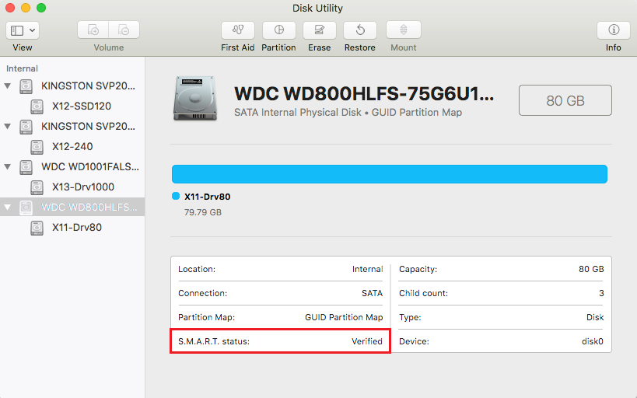Collapse the WDC WD1001FALS disk triangle
637x398 pixels.
[x=7, y=166]
